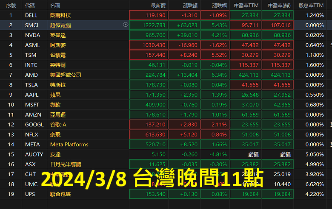Click the 代碼 column header
Screen dimensions: 332x209
tap(30, 6)
